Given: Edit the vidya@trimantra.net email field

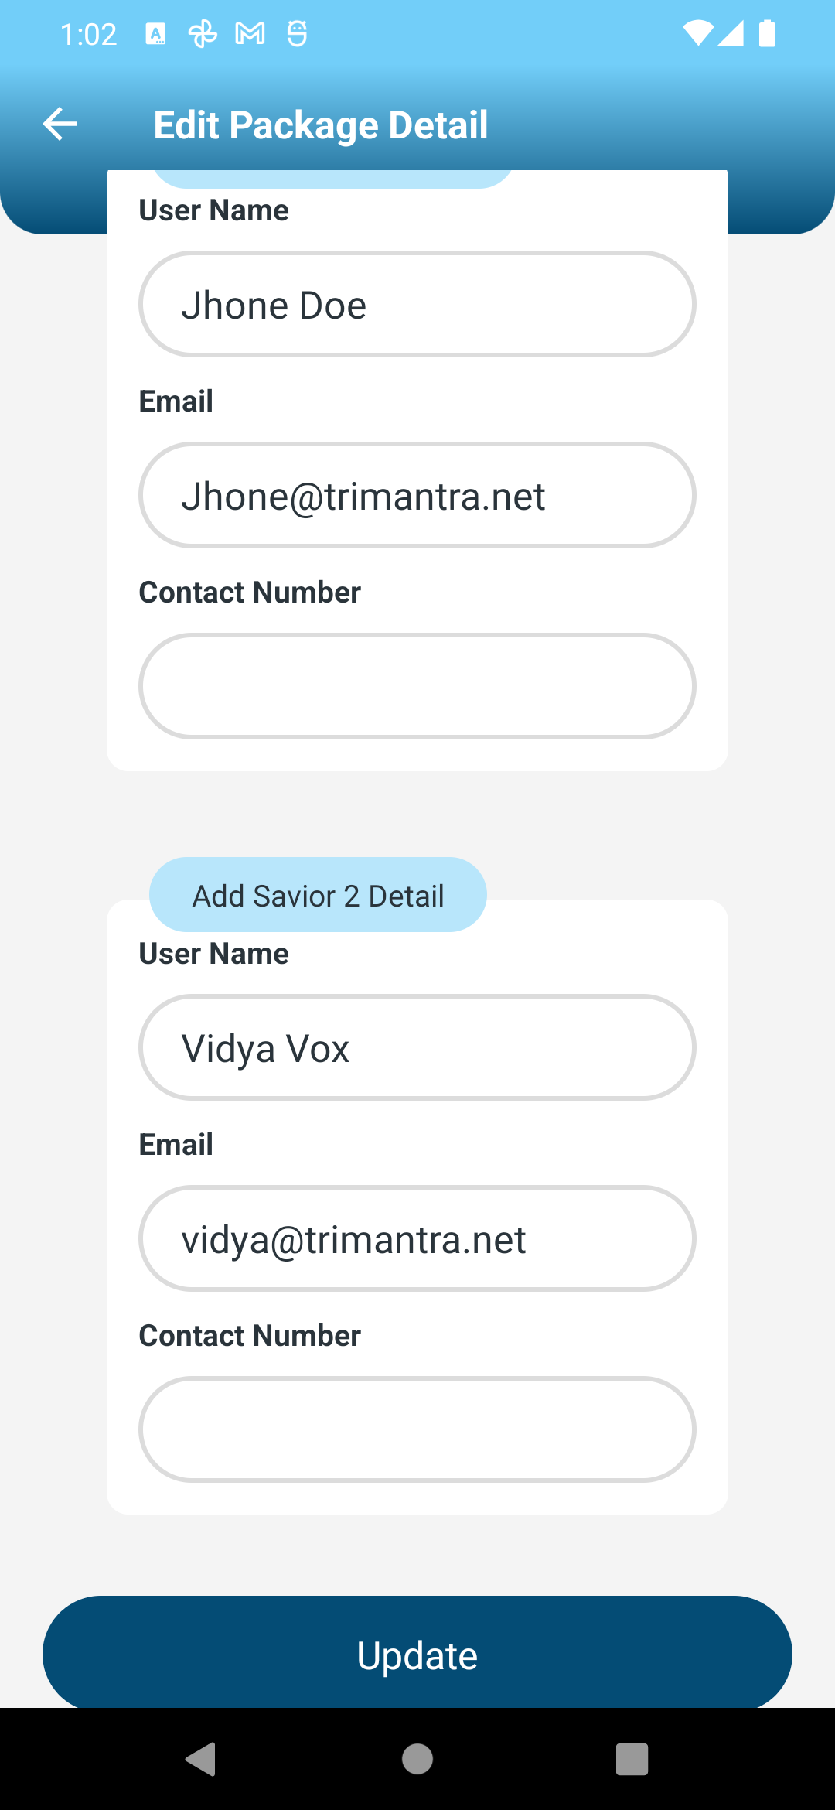Looking at the screenshot, I should coord(417,1238).
